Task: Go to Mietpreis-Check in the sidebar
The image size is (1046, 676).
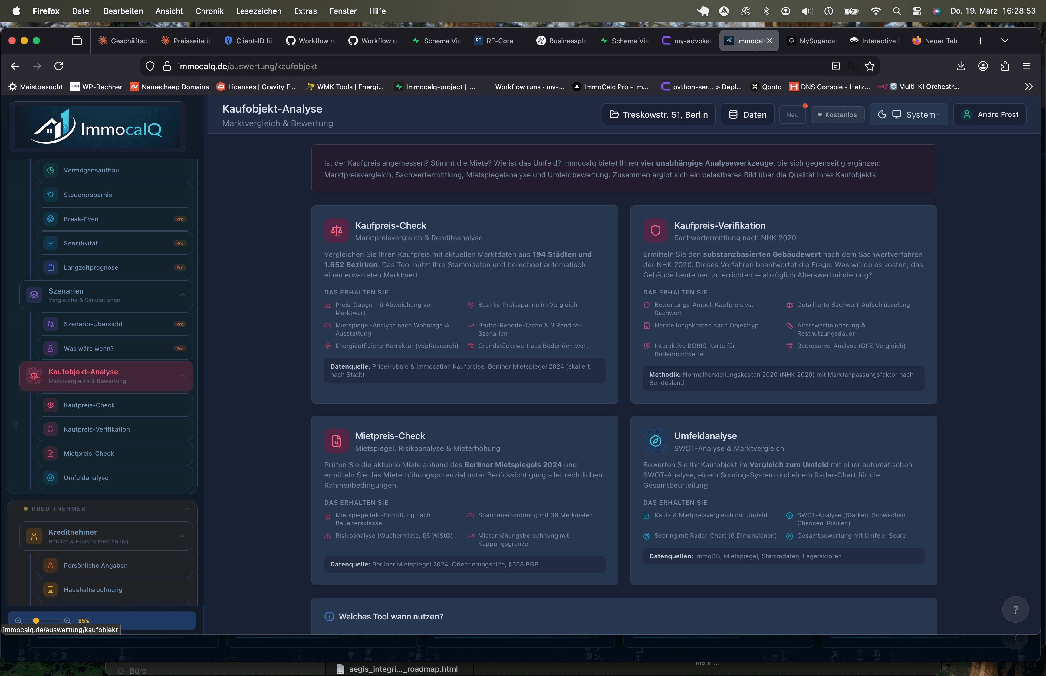Action: pos(115,454)
